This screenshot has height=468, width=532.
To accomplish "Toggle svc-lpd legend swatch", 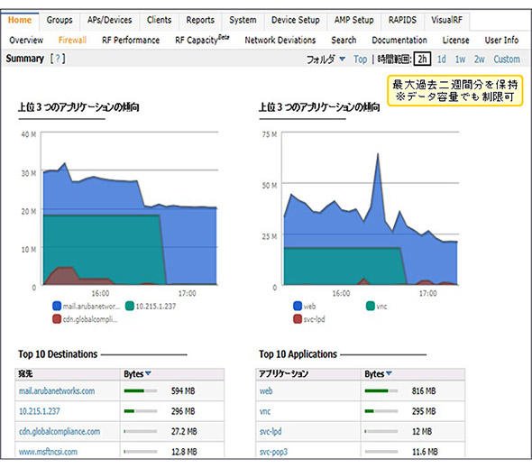I will [298, 318].
